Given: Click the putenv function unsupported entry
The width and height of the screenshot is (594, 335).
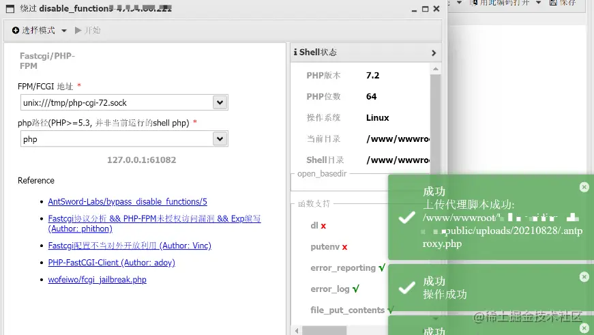Looking at the screenshot, I should tap(329, 247).
